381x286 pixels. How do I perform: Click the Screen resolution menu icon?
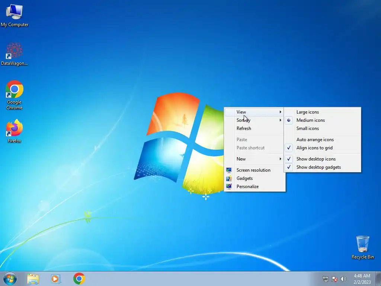[x=229, y=170]
